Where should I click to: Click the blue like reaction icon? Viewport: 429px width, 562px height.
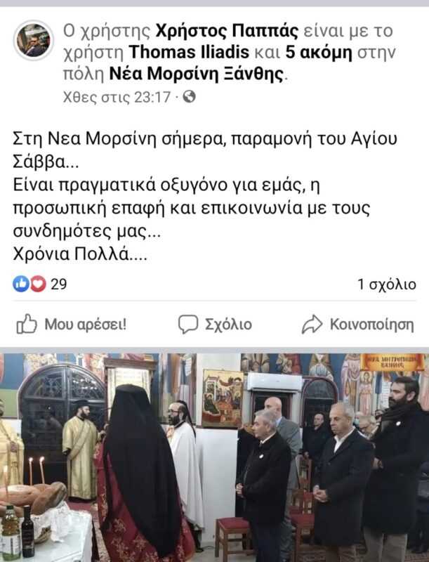pos(21,285)
